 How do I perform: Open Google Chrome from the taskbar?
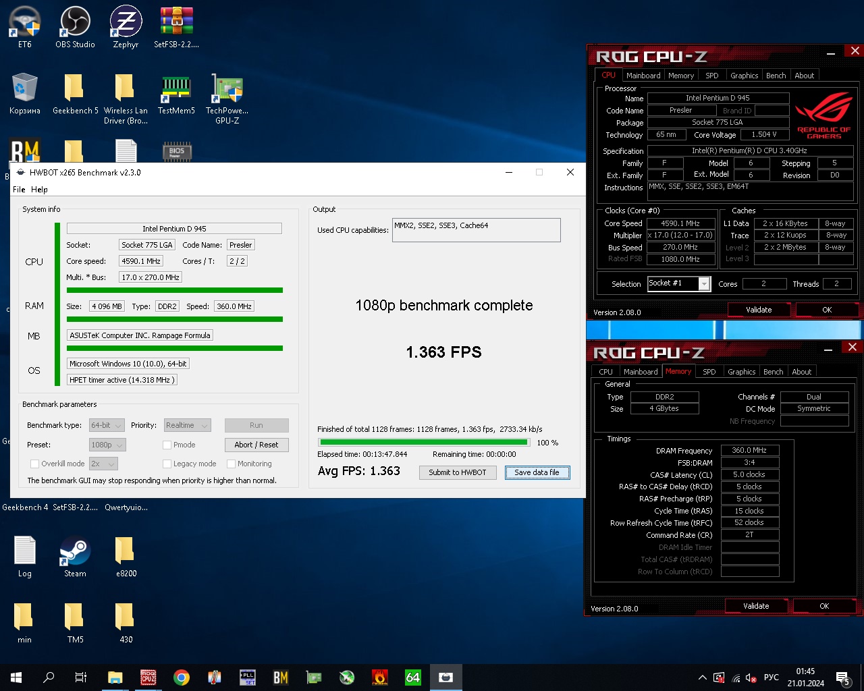coord(182,678)
